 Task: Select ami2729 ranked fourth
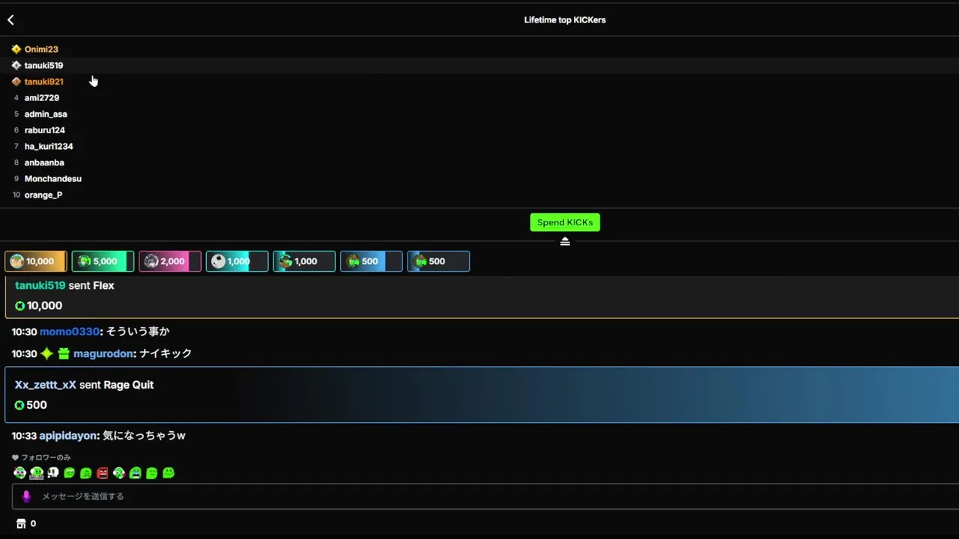[x=41, y=98]
